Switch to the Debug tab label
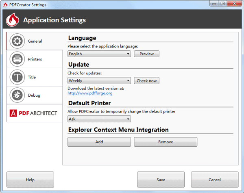The height and width of the screenshot is (193, 244). 34,95
